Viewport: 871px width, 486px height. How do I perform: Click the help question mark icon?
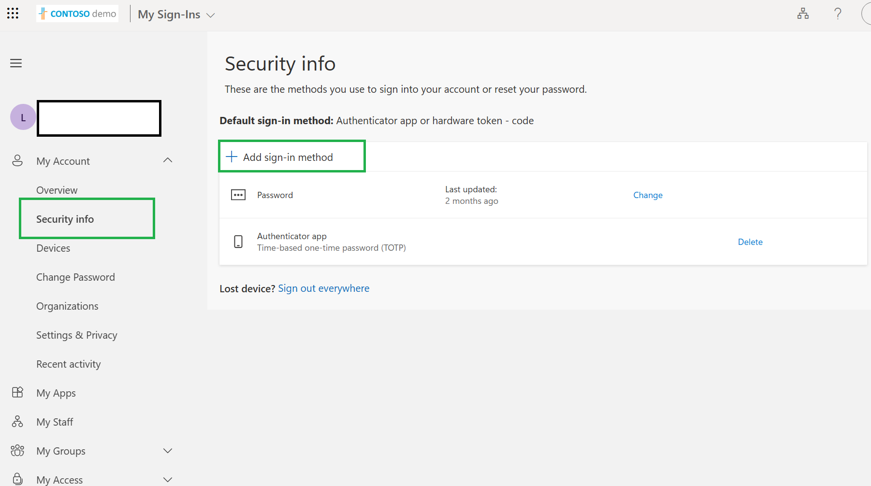tap(838, 14)
